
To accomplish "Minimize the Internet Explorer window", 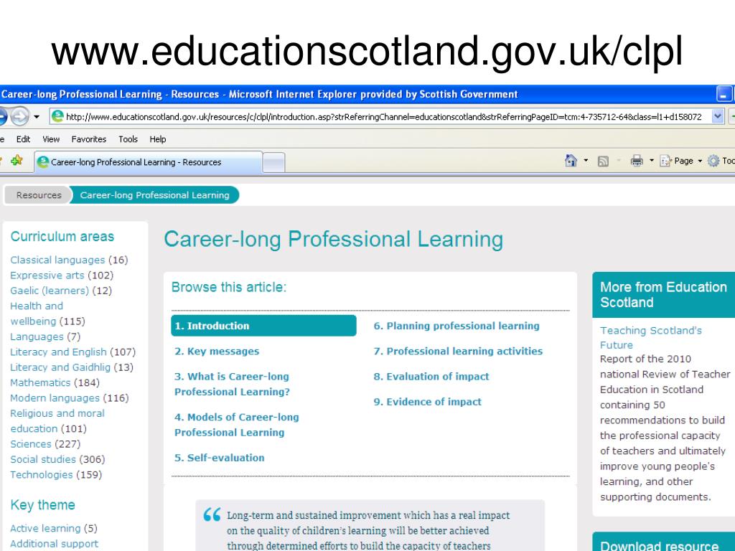I will [x=724, y=94].
